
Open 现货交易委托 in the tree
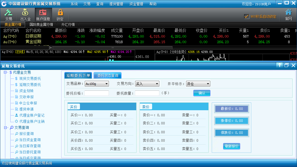[30, 78]
